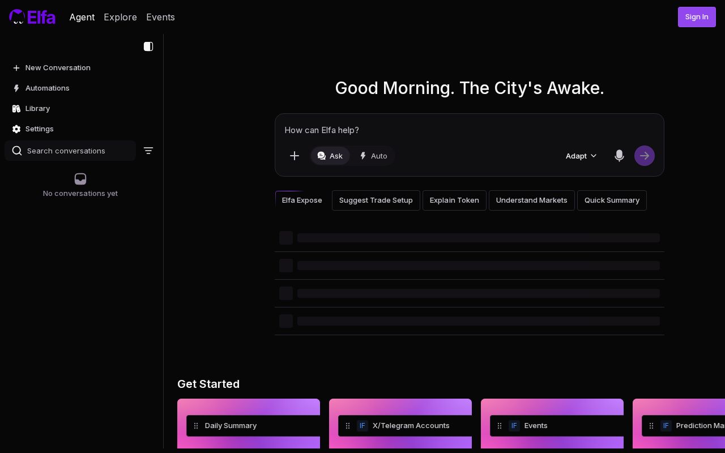
Task: Activate the microphone voice input
Action: (x=619, y=156)
